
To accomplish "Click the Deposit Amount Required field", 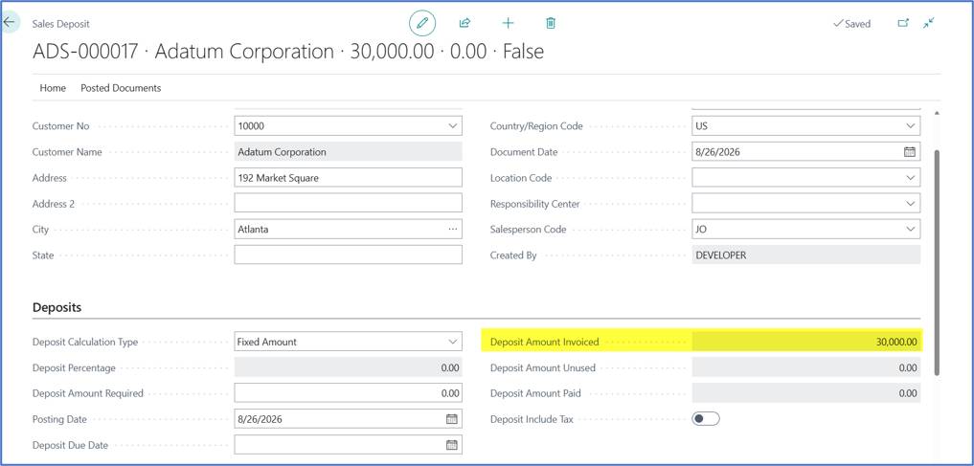I will (x=348, y=392).
